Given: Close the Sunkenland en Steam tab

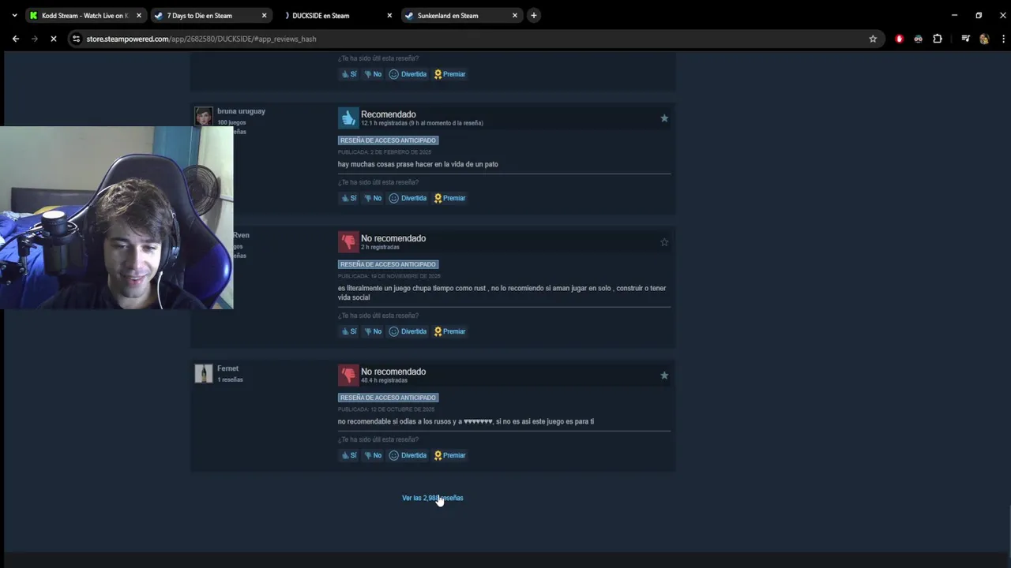Looking at the screenshot, I should tap(515, 15).
